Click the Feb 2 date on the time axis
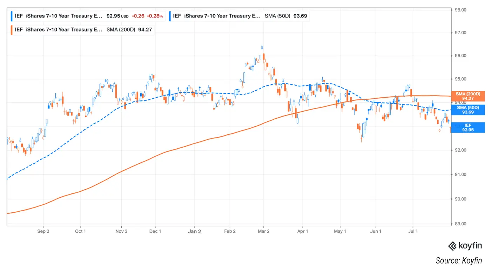 (x=230, y=231)
